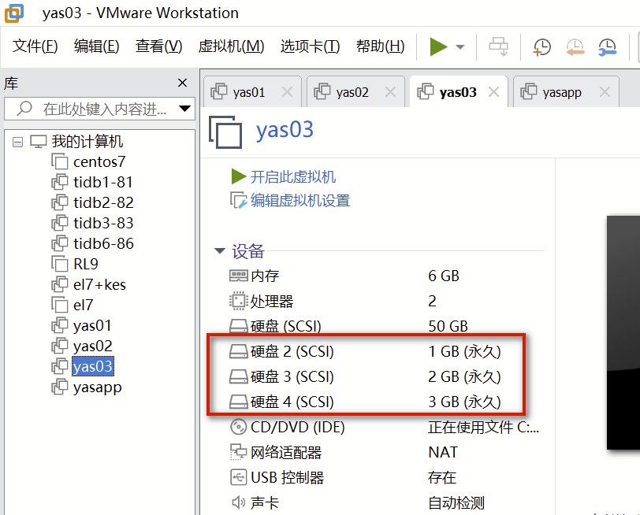Click the USB 控制器 device icon
The width and height of the screenshot is (640, 515).
coord(238,477)
